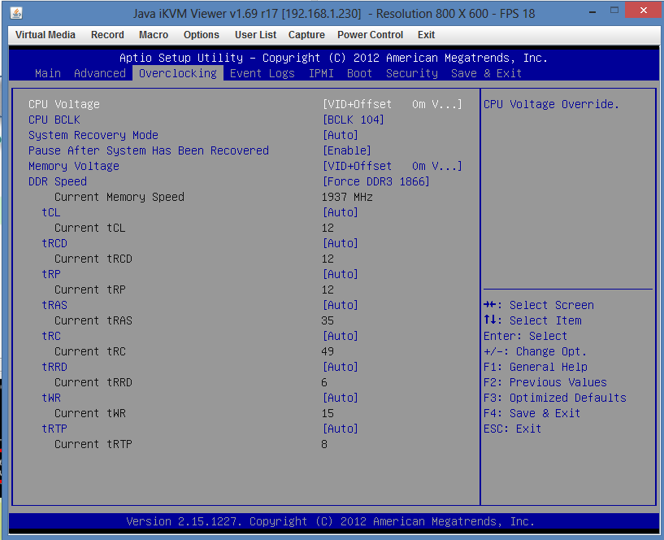
Task: Open the Macro menu
Action: 153,35
